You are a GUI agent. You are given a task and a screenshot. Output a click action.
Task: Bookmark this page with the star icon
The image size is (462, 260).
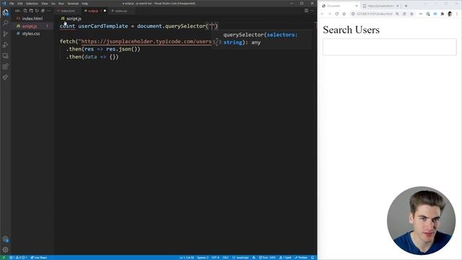click(x=411, y=14)
